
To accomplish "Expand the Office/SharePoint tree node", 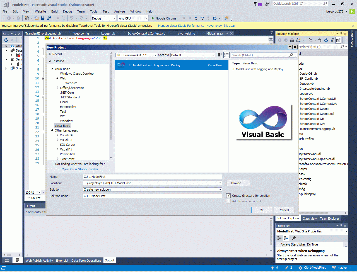I will 58,88.
